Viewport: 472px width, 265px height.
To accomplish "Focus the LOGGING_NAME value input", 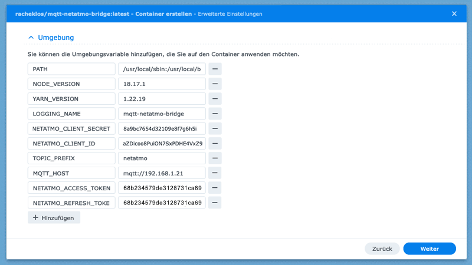I will pos(161,114).
